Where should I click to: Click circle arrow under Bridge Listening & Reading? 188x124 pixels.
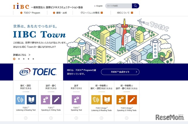pyautogui.click(x=101, y=118)
